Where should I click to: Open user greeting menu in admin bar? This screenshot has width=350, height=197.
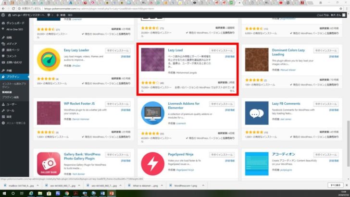pyautogui.click(x=331, y=15)
